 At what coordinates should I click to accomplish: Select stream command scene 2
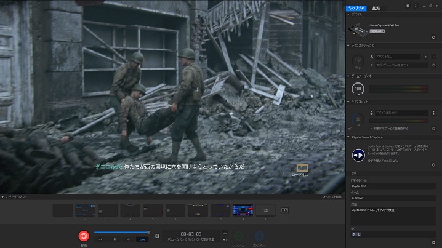tap(85, 210)
